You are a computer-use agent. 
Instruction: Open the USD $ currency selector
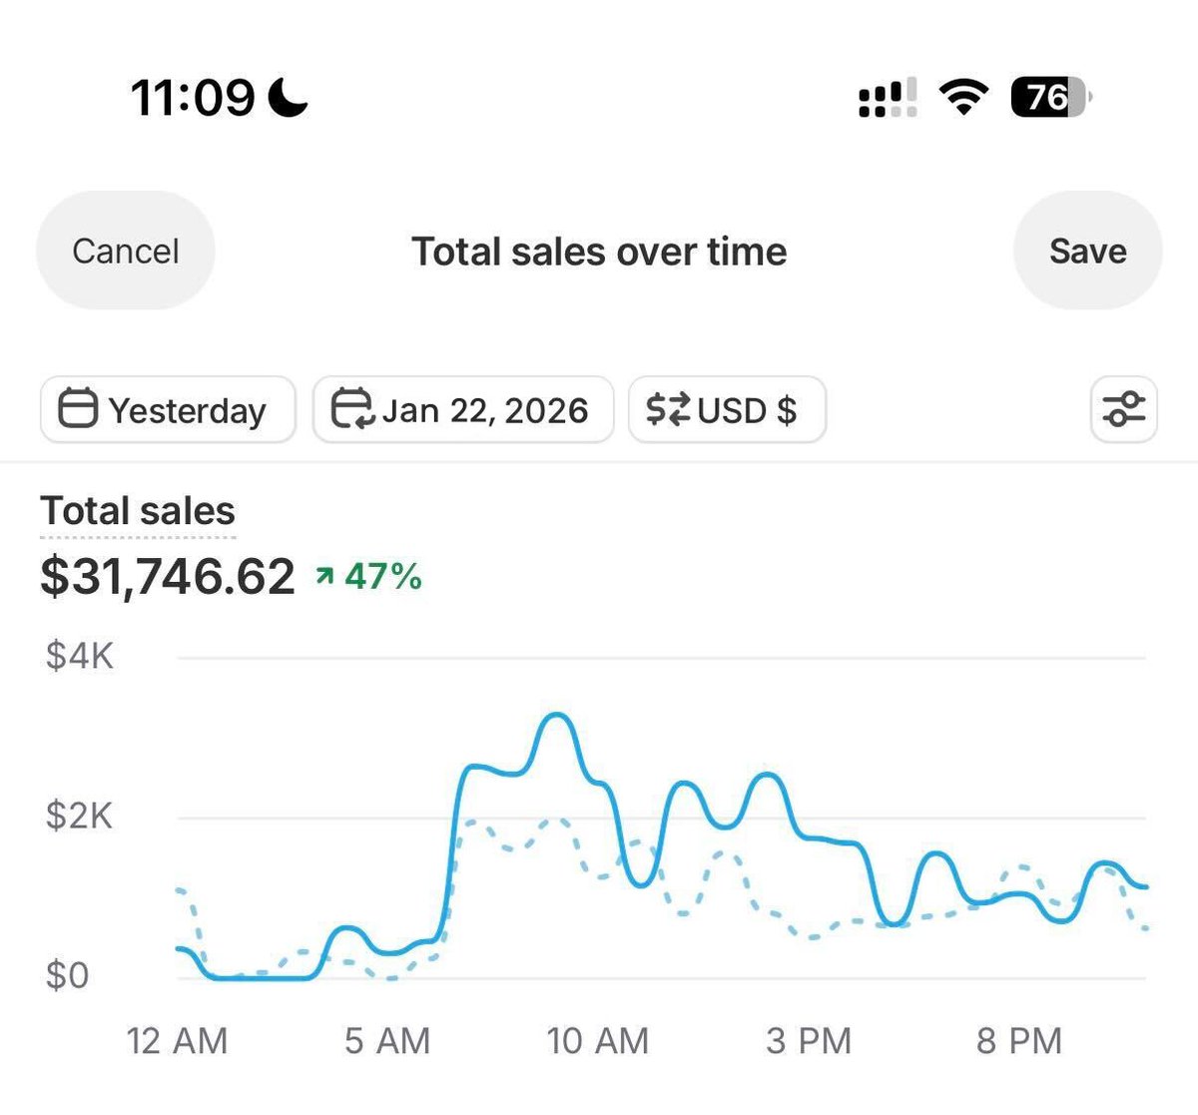[727, 409]
